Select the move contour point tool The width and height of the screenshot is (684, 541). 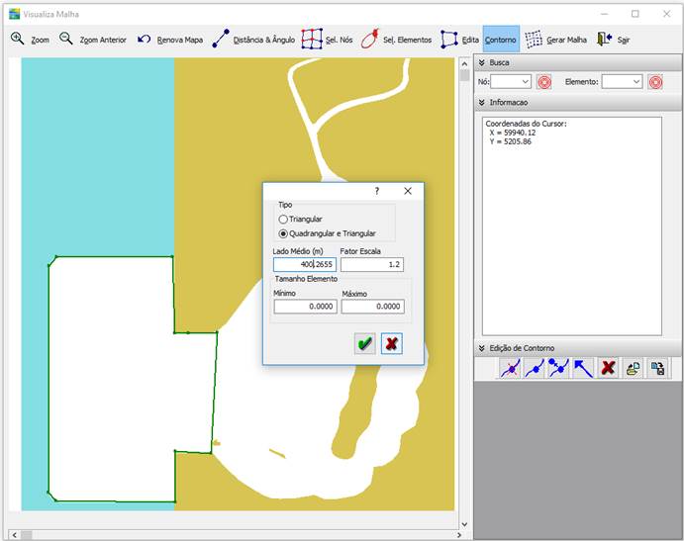[x=558, y=368]
